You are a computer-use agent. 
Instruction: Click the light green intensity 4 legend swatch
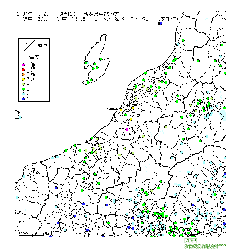[x=24, y=84]
